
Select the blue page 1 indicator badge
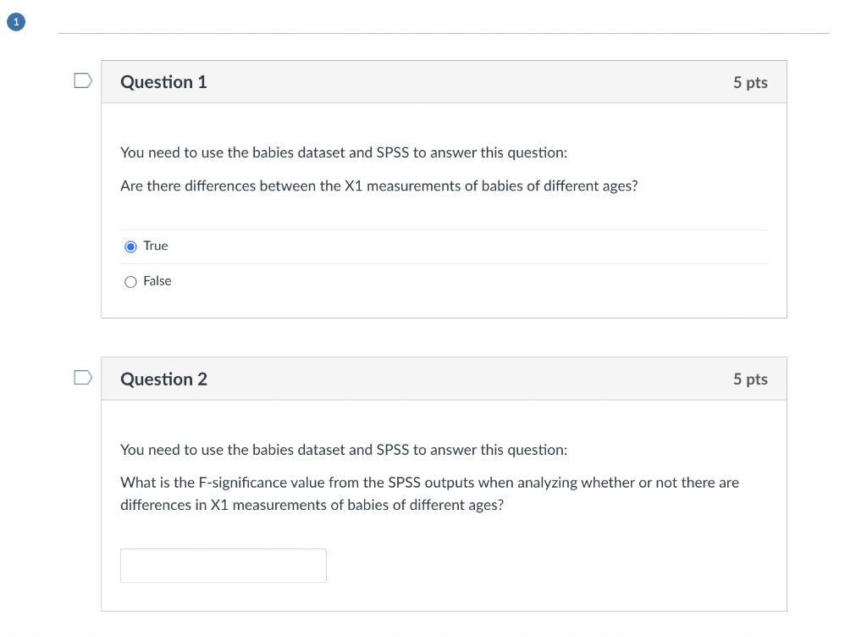[x=15, y=21]
